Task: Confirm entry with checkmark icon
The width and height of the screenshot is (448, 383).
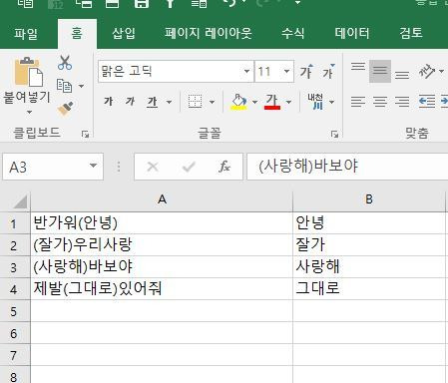Action: 189,167
